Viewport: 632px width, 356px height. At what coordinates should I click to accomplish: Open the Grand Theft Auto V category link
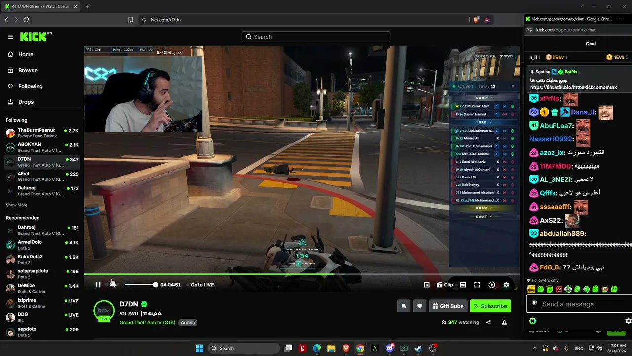click(x=147, y=323)
